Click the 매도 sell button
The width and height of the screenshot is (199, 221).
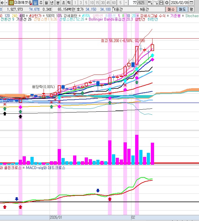coord(182,10)
